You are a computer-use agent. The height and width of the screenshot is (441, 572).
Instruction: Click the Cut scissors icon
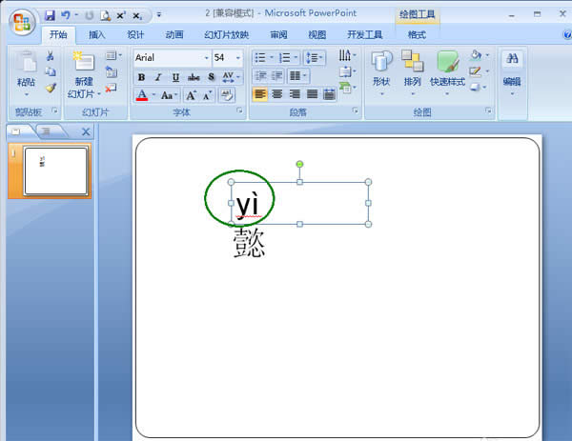[50, 57]
